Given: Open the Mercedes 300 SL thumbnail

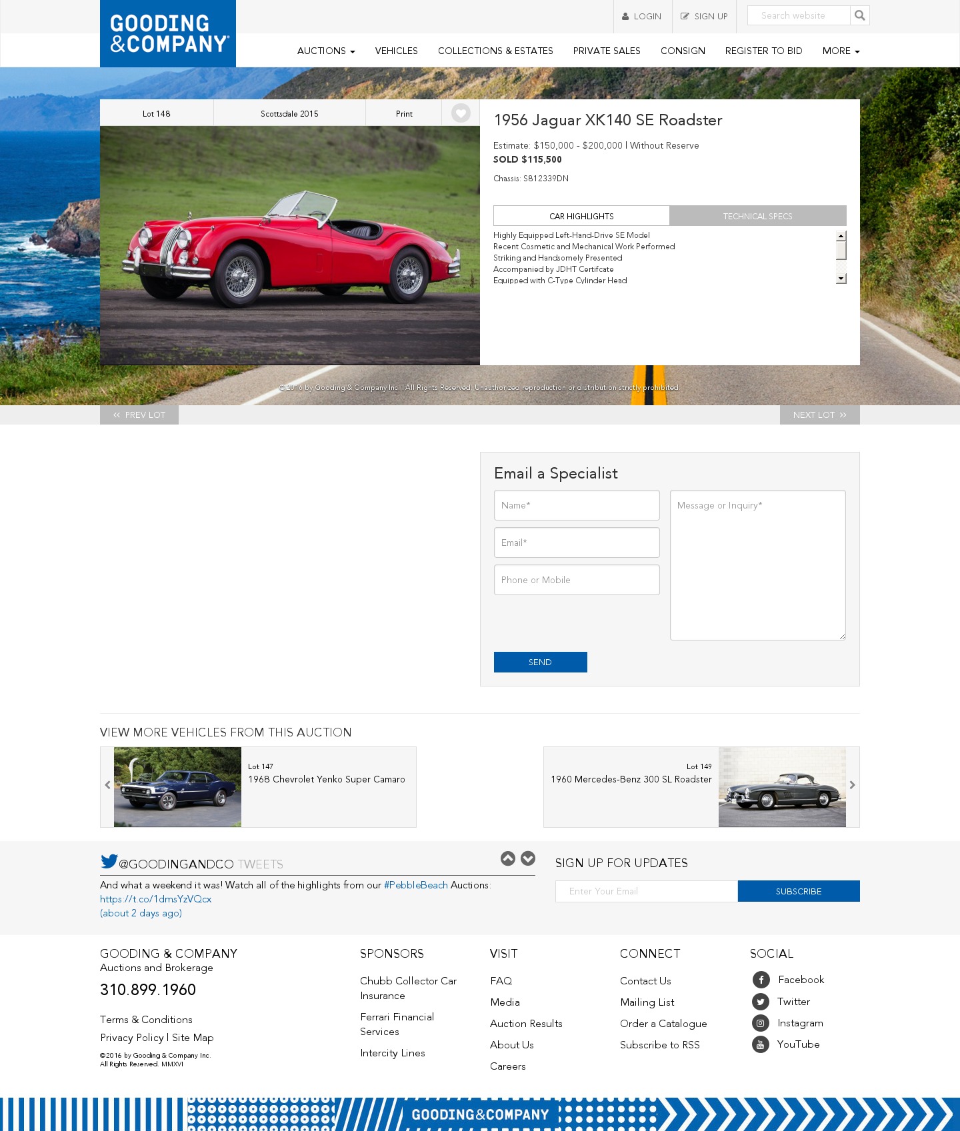Looking at the screenshot, I should 782,787.
